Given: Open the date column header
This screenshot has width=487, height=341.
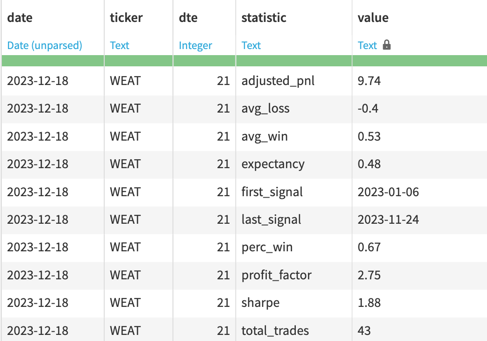Looking at the screenshot, I should 20,18.
